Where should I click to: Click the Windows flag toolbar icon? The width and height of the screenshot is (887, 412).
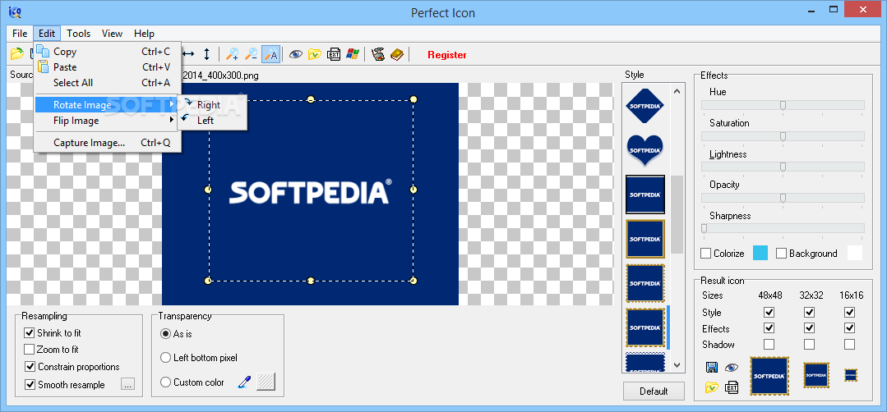[353, 54]
